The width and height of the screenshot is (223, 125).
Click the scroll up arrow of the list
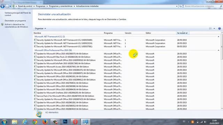[x=222, y=33]
